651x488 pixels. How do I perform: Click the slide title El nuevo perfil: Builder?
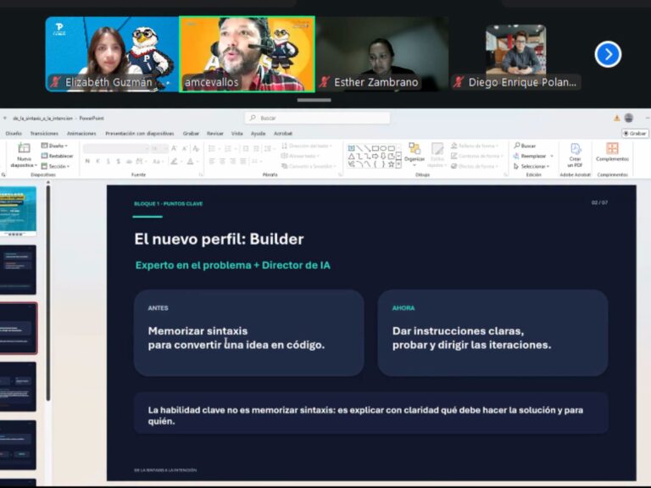point(220,239)
